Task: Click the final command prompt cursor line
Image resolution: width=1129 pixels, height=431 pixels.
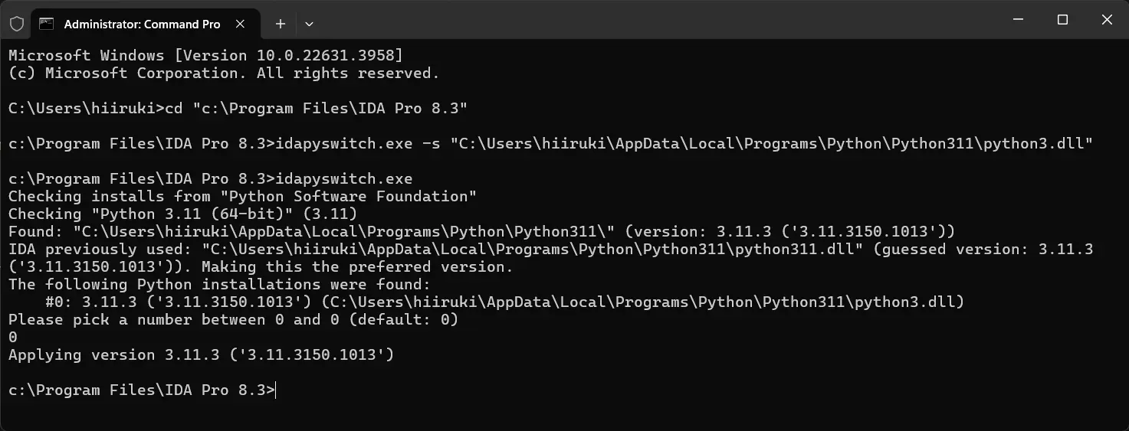Action: coord(142,390)
